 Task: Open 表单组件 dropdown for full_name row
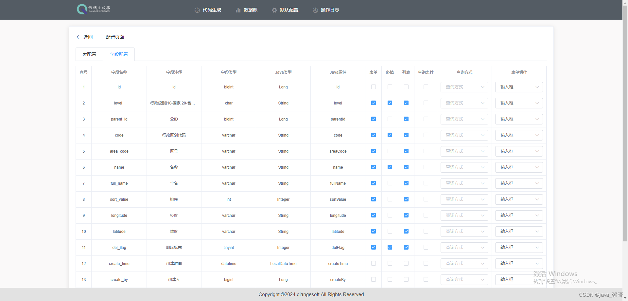519,183
